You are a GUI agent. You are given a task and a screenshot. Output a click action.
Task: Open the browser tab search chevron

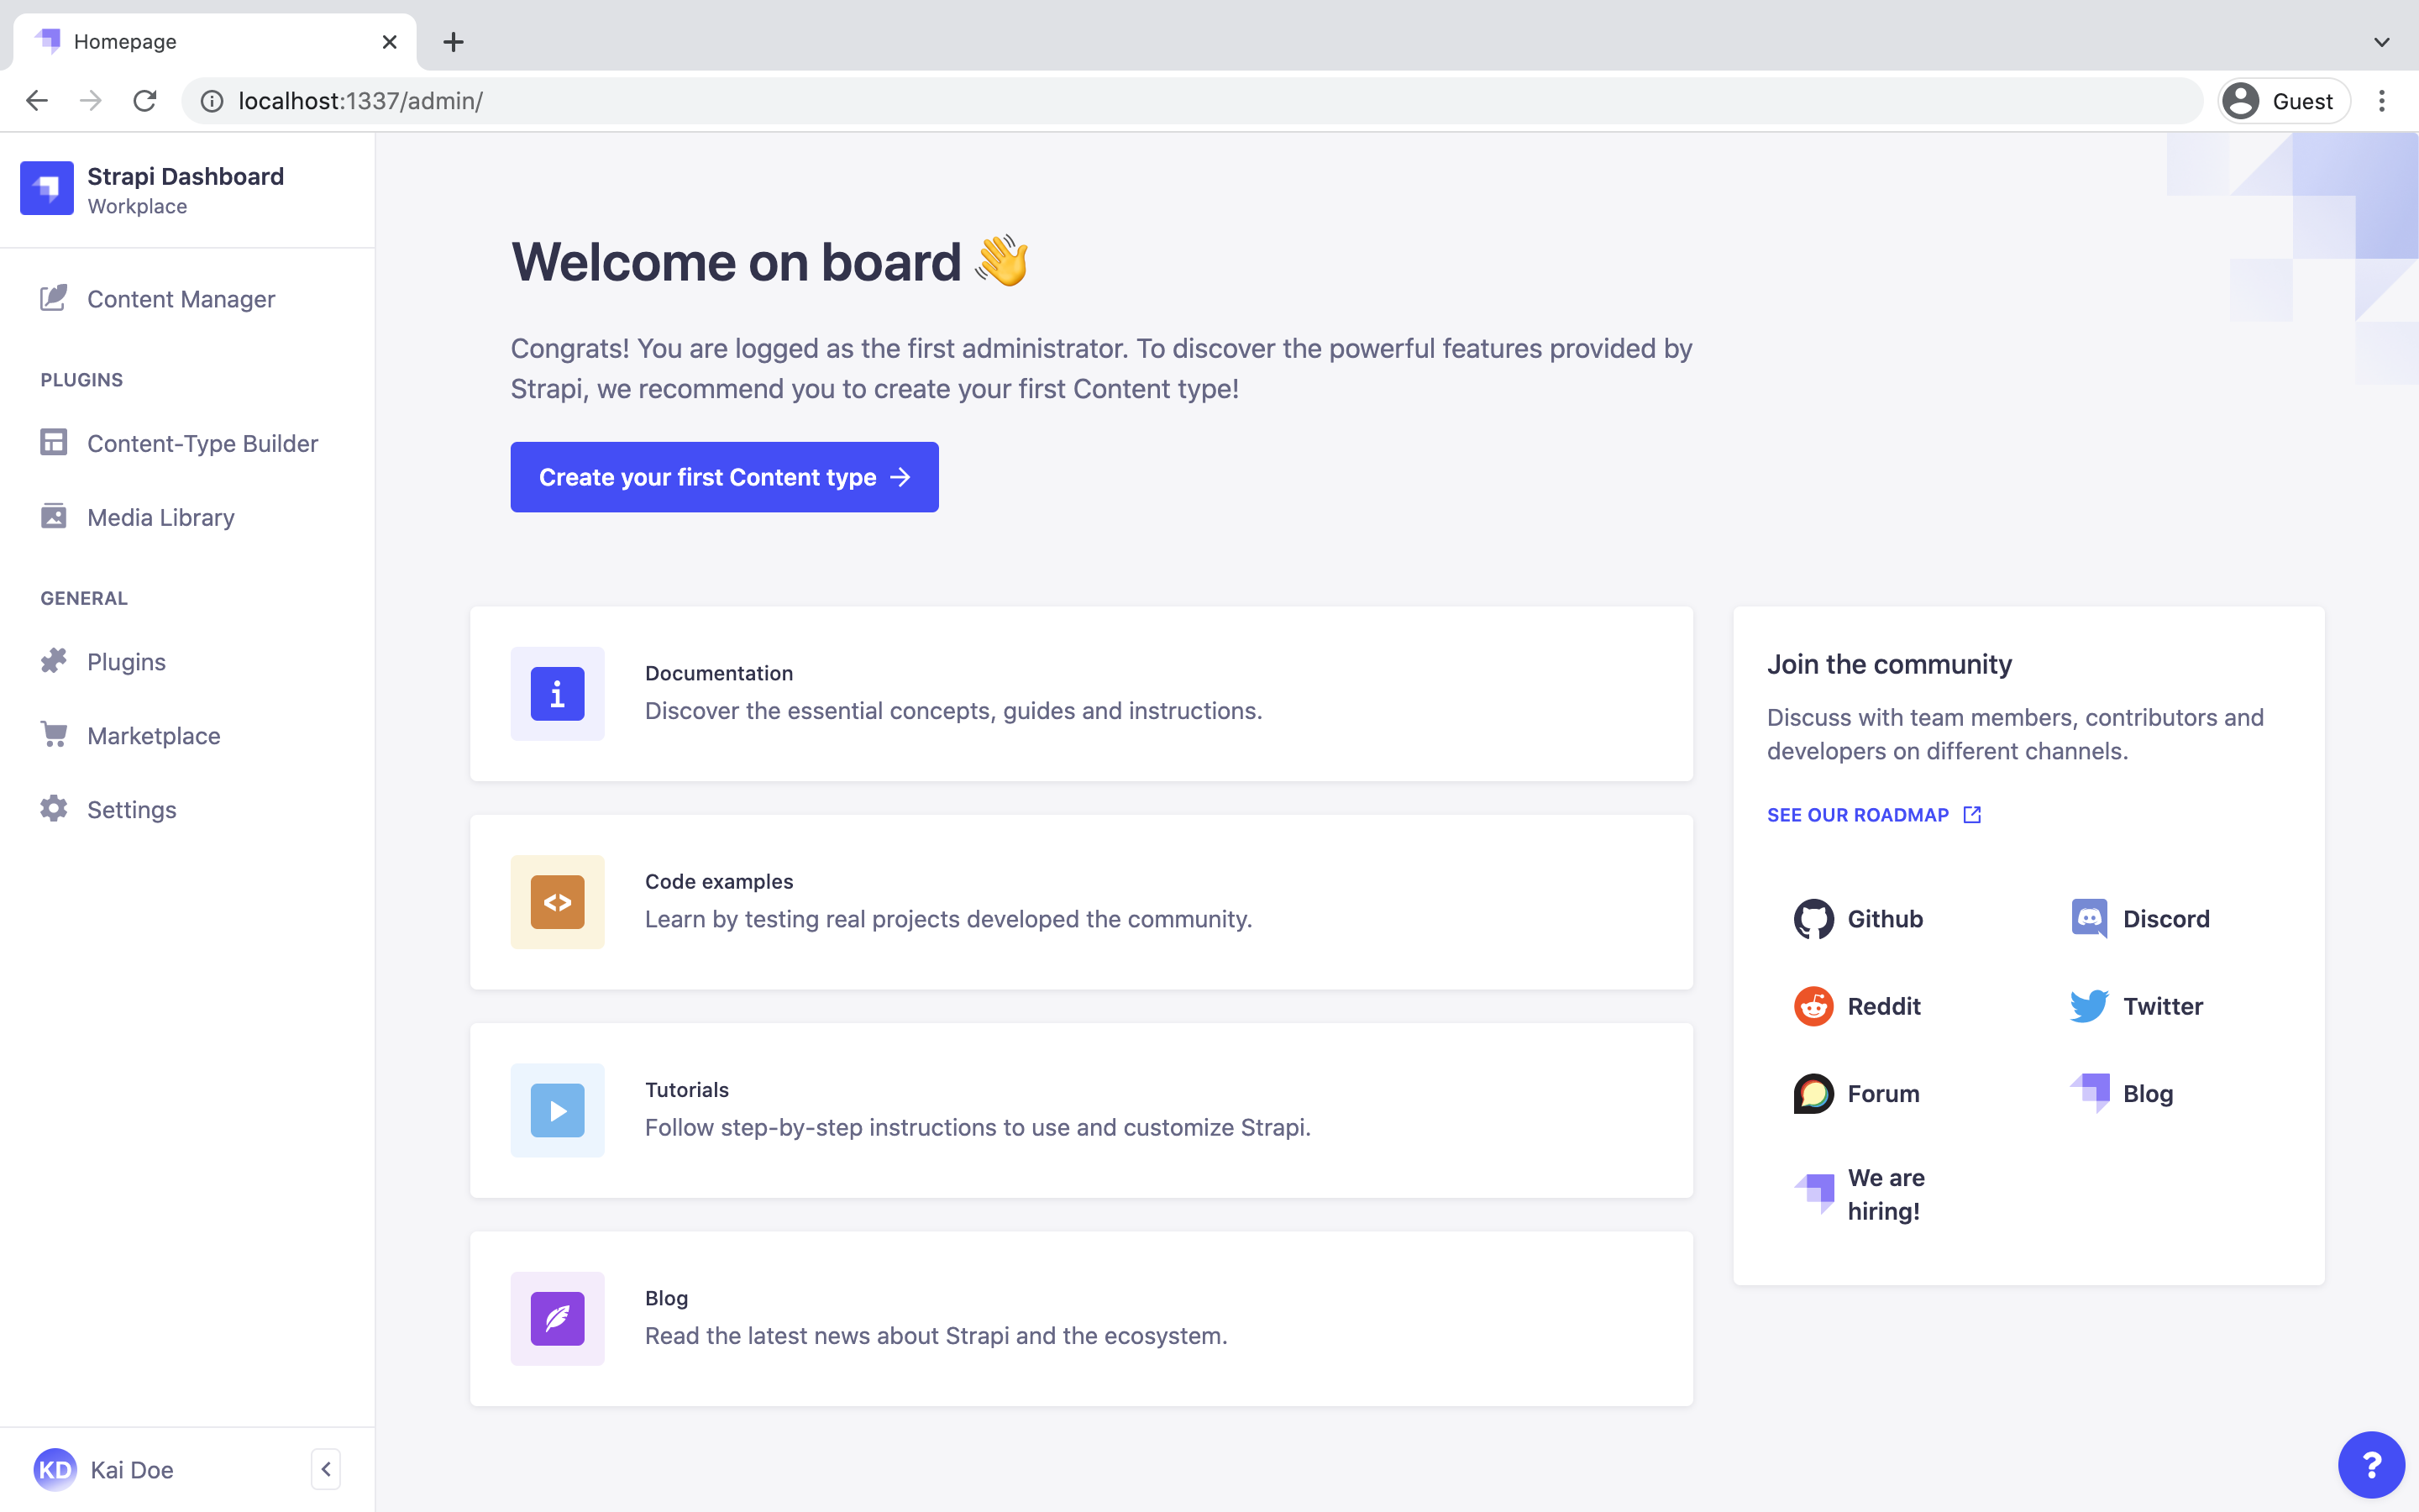[x=2382, y=41]
